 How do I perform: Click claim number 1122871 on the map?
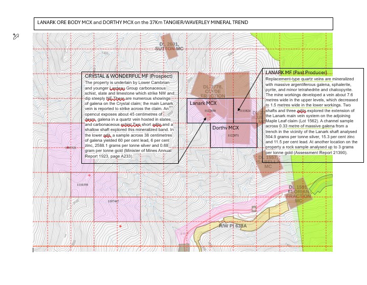(233, 135)
